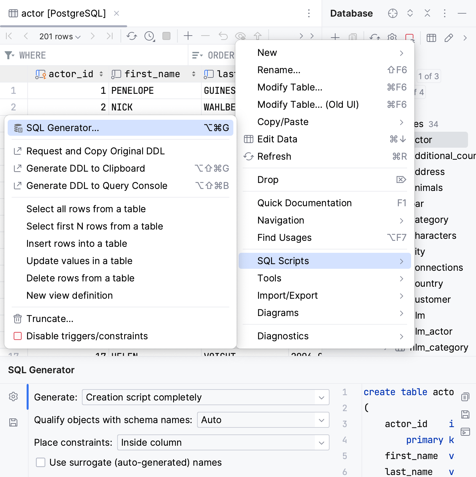Click the Database panel target locate icon
Screen dimensions: 476x477
point(393,13)
